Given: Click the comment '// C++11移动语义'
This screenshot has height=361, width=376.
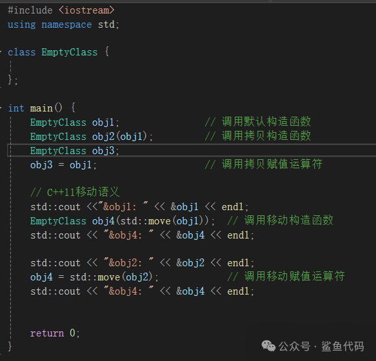Looking at the screenshot, I should click(x=75, y=191).
